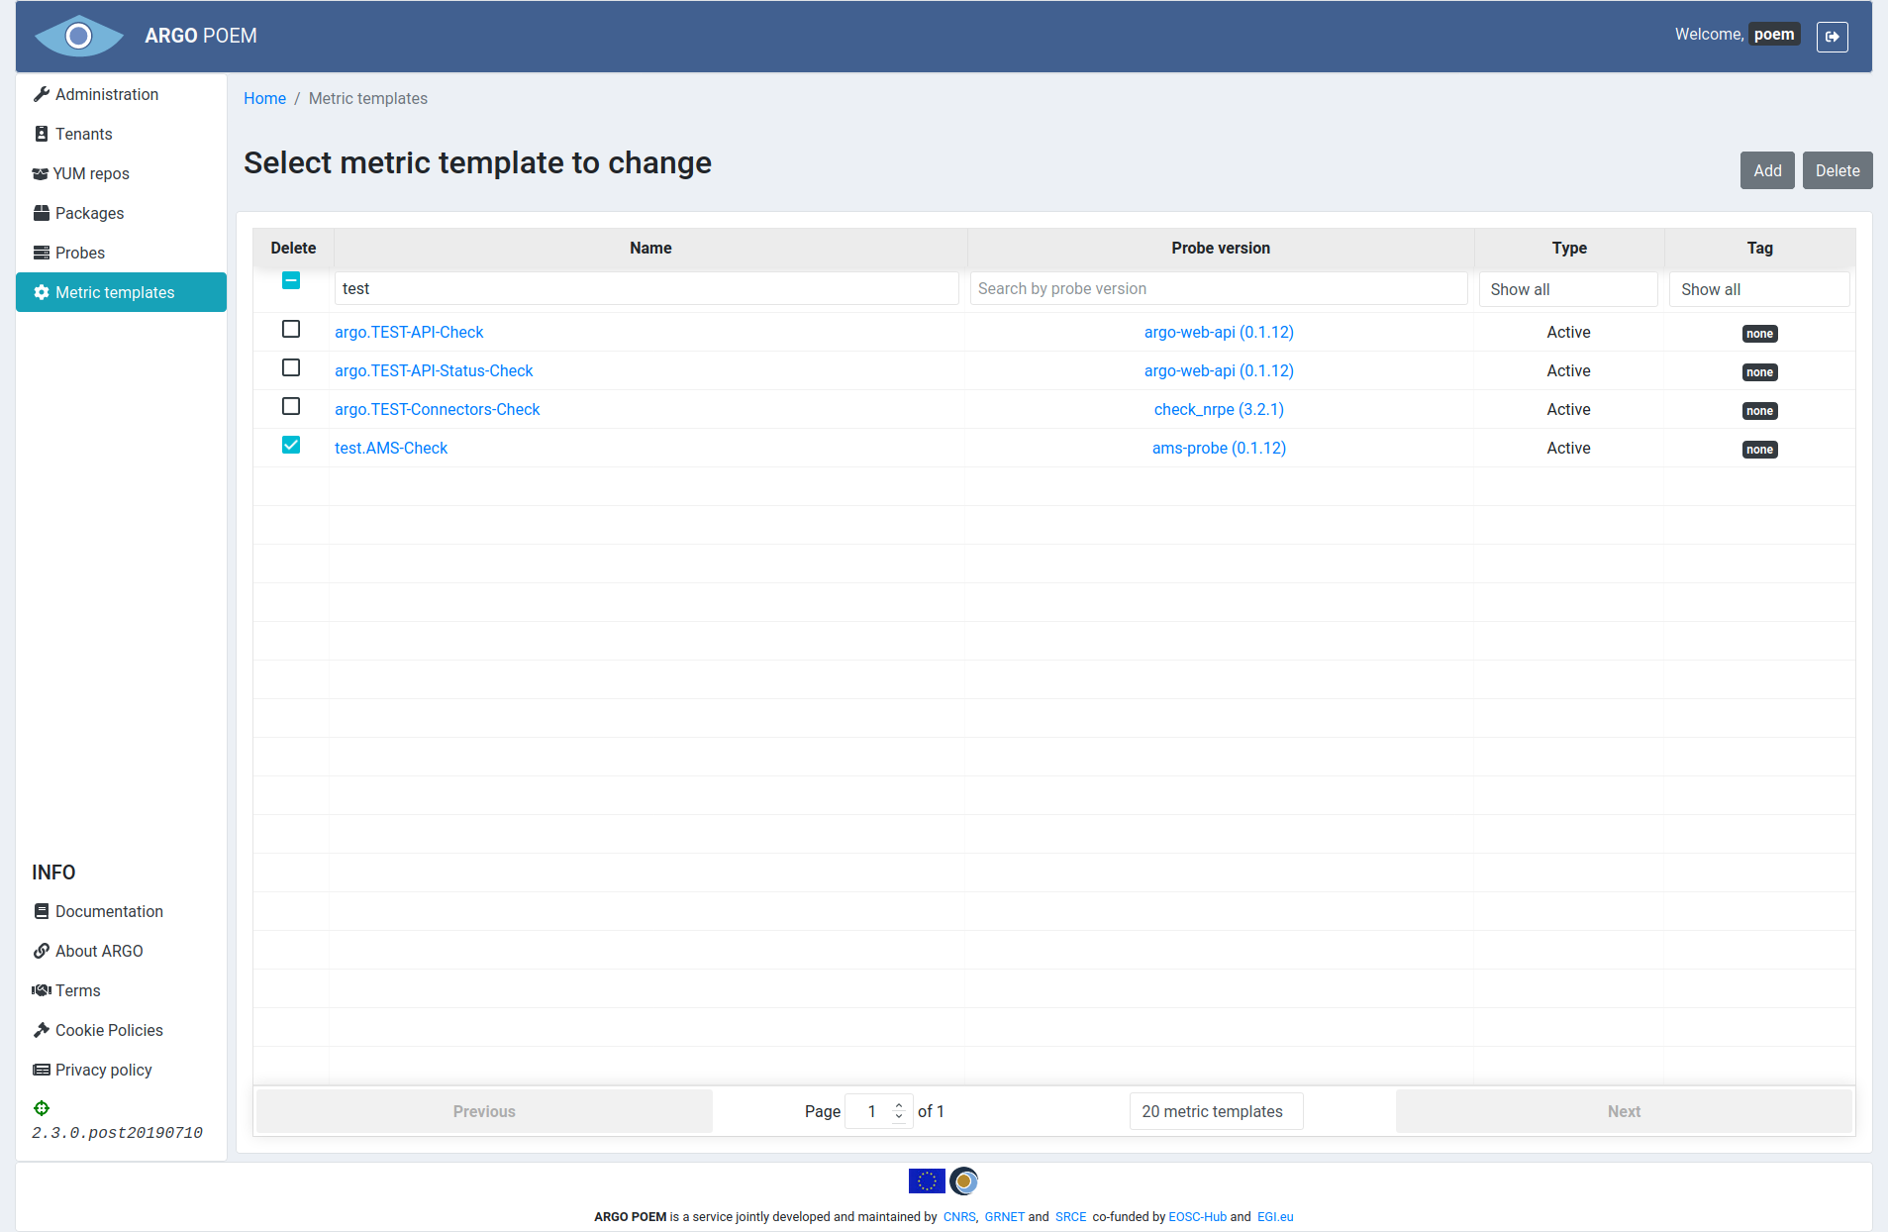Screen dimensions: 1888x1232
Task: Click the page number stepper arrows
Action: point(899,1111)
